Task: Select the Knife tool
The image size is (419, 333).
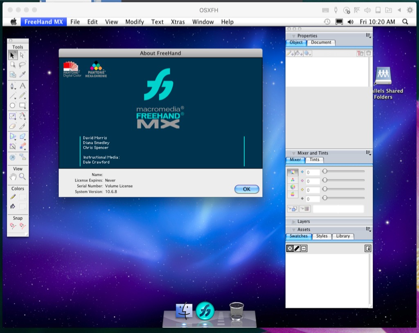Action: pos(23,126)
